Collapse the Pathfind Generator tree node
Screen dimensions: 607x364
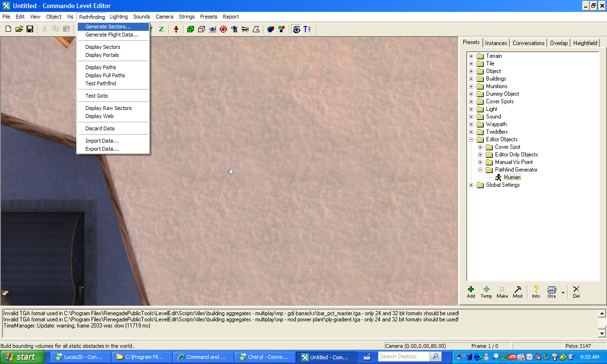click(480, 170)
